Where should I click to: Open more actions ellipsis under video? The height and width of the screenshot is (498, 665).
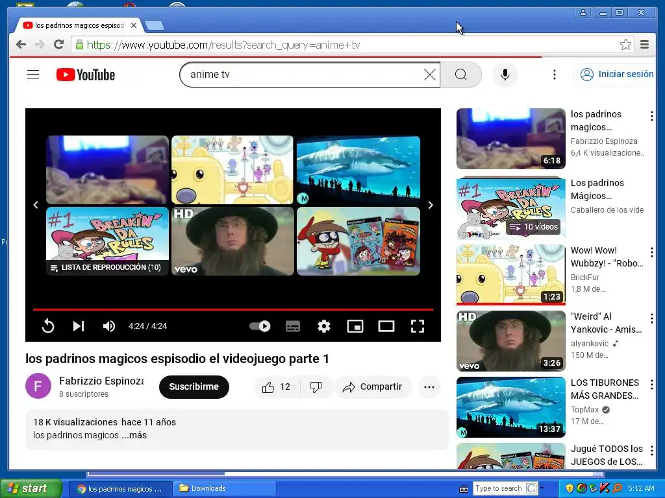(429, 386)
